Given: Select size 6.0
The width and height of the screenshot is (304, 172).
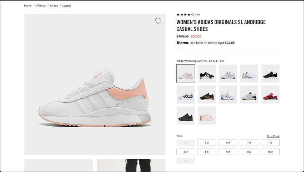Looking at the screenshot, I should pyautogui.click(x=207, y=143).
